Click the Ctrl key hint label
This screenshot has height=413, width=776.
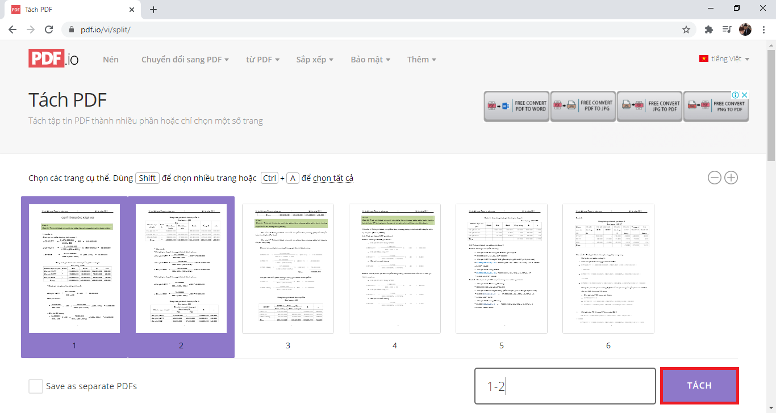click(x=269, y=178)
